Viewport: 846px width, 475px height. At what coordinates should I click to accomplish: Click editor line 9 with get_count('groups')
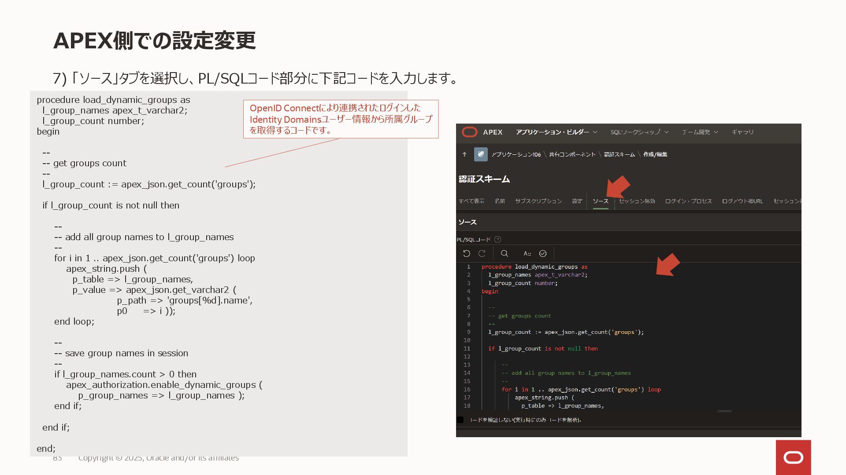(566, 332)
